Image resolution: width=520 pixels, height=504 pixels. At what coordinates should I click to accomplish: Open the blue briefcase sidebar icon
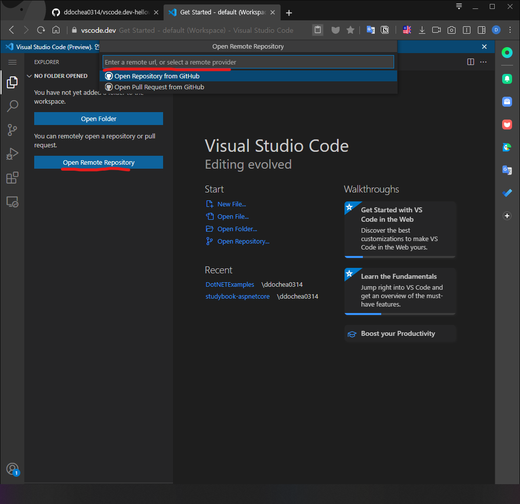(507, 102)
